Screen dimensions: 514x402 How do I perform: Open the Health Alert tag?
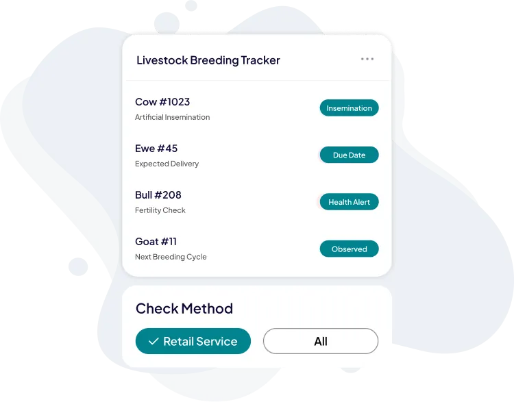349,202
